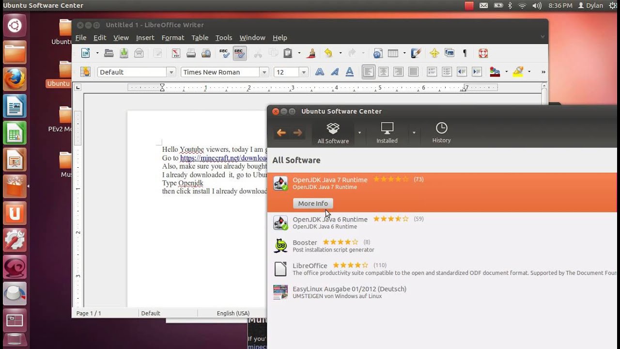Select OpenJDK Java 6 Runtime entry
This screenshot has height=349, width=620.
(x=442, y=223)
